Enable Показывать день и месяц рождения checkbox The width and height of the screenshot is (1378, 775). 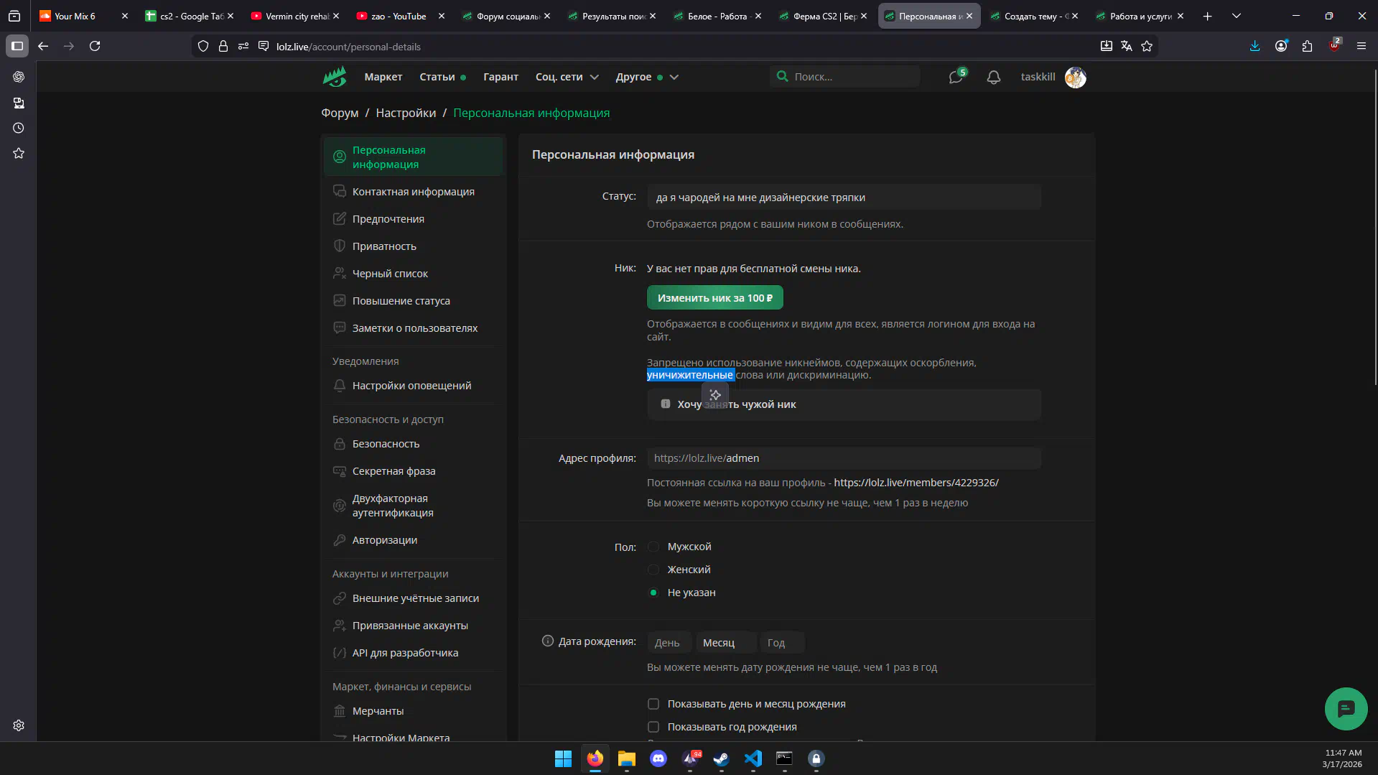(653, 704)
